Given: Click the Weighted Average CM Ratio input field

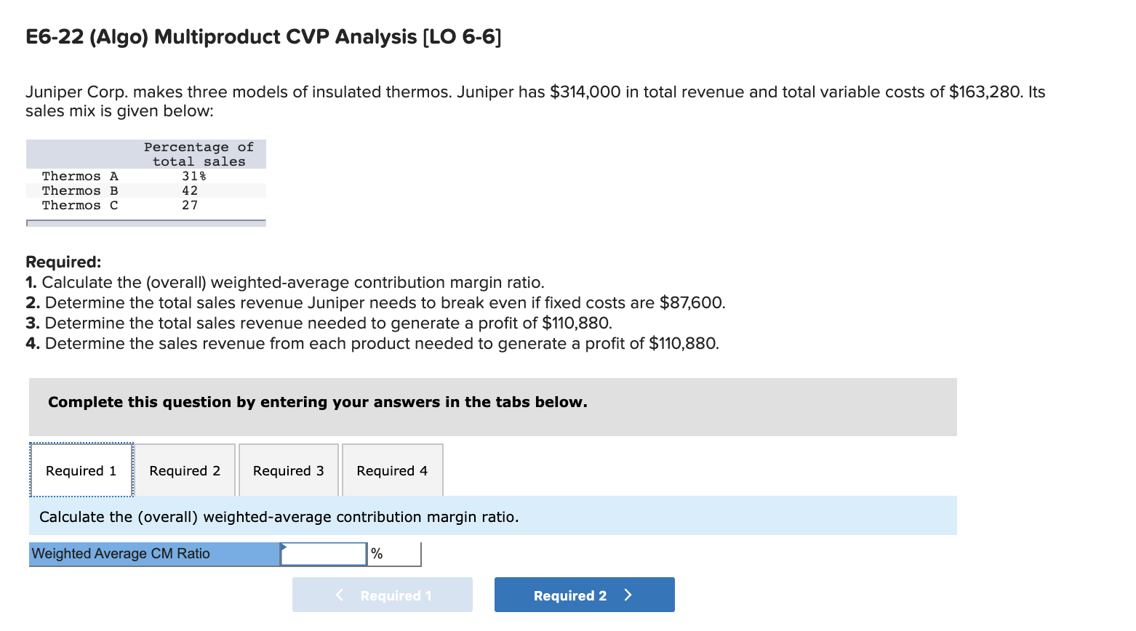Looking at the screenshot, I should click(x=323, y=553).
